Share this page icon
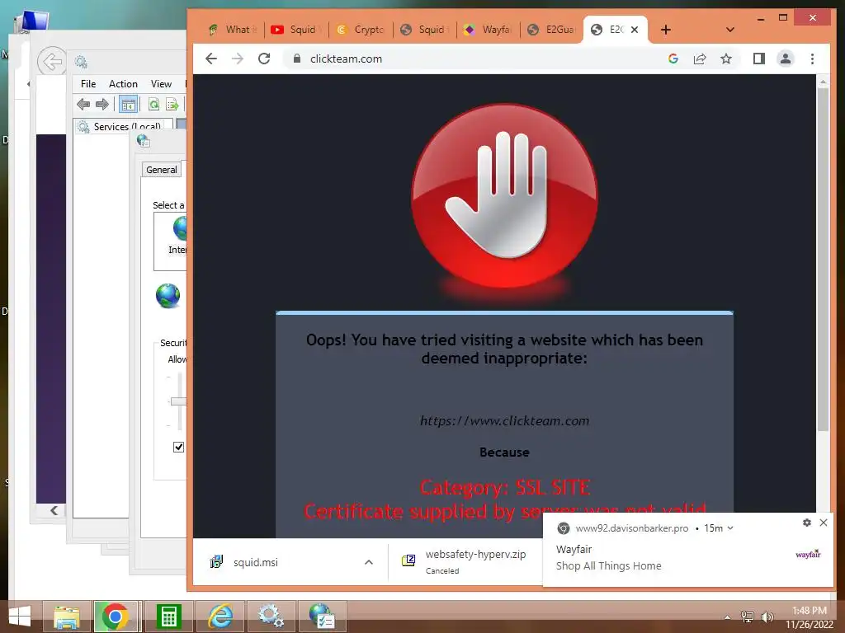Screen dimensions: 845x633 [700, 59]
